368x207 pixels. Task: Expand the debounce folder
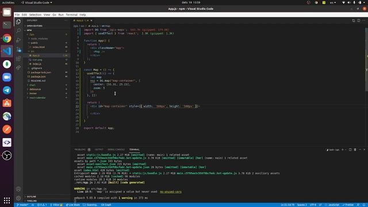[x=35, y=89]
